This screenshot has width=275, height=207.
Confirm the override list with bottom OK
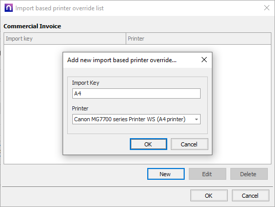pos(209,195)
